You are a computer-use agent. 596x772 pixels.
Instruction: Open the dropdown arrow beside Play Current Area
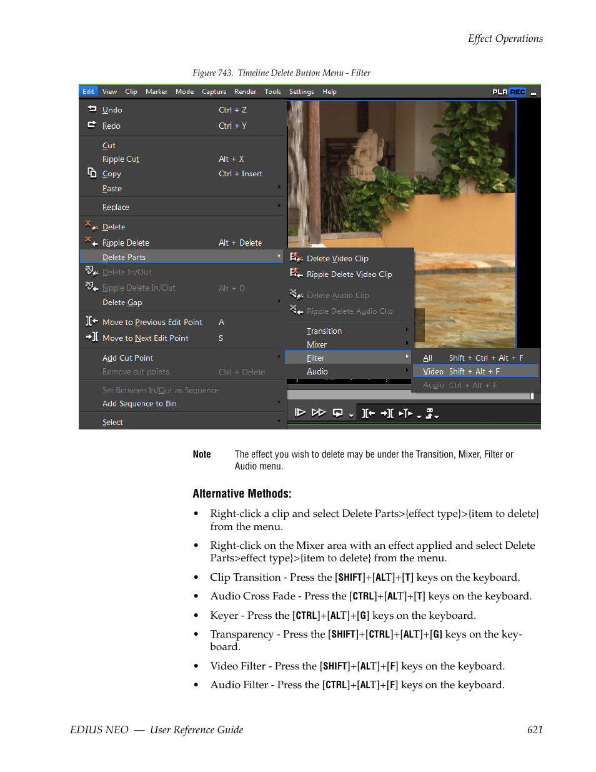pos(419,416)
